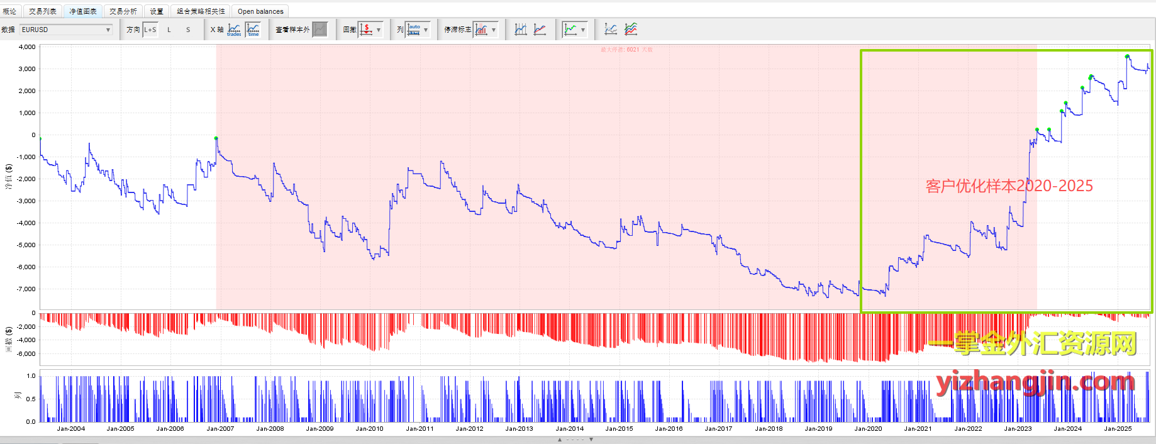Open the Open balances tab
The width and height of the screenshot is (1156, 444).
coord(260,11)
